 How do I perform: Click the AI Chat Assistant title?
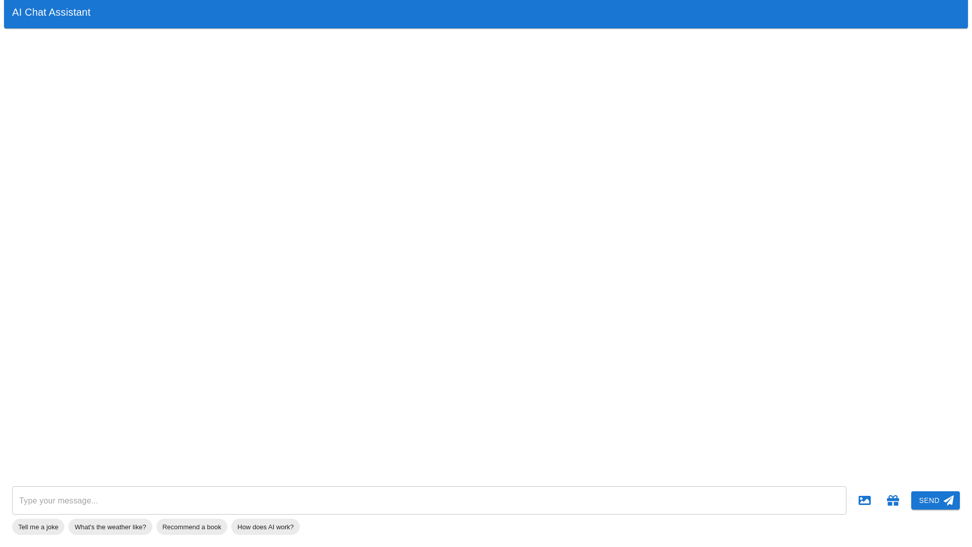51,12
